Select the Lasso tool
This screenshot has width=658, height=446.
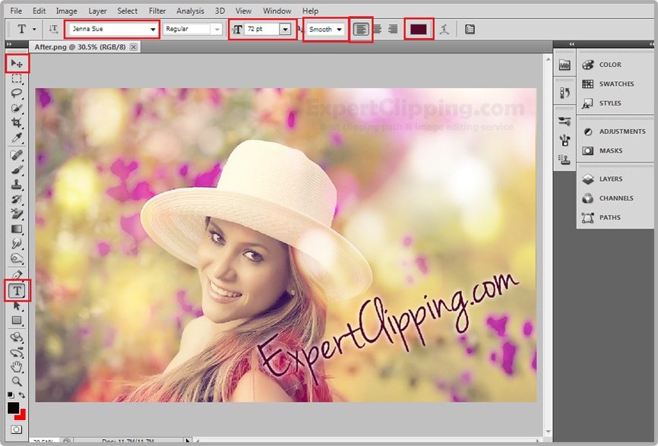[x=17, y=93]
